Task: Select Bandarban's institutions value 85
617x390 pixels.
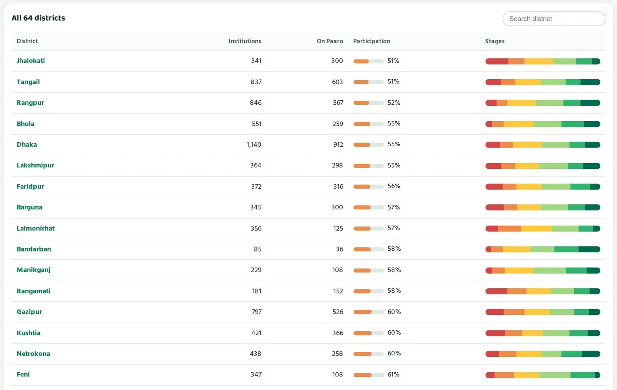Action: pos(257,249)
